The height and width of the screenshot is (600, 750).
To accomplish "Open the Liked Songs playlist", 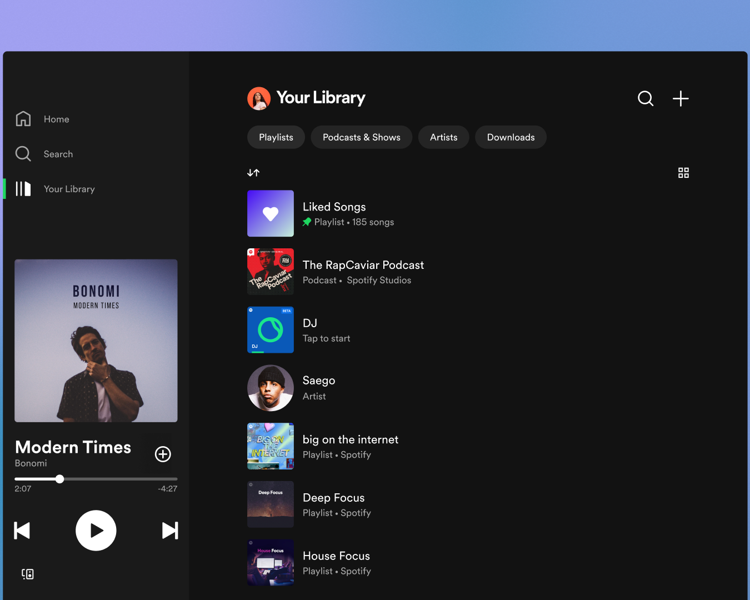I will [334, 213].
